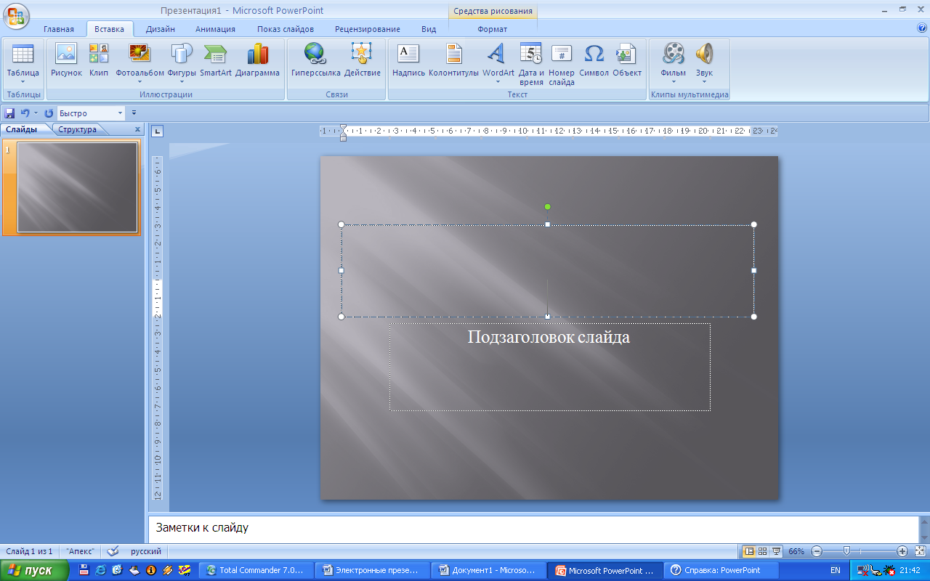
Task: Open the Быстро style combo box
Action: point(91,113)
